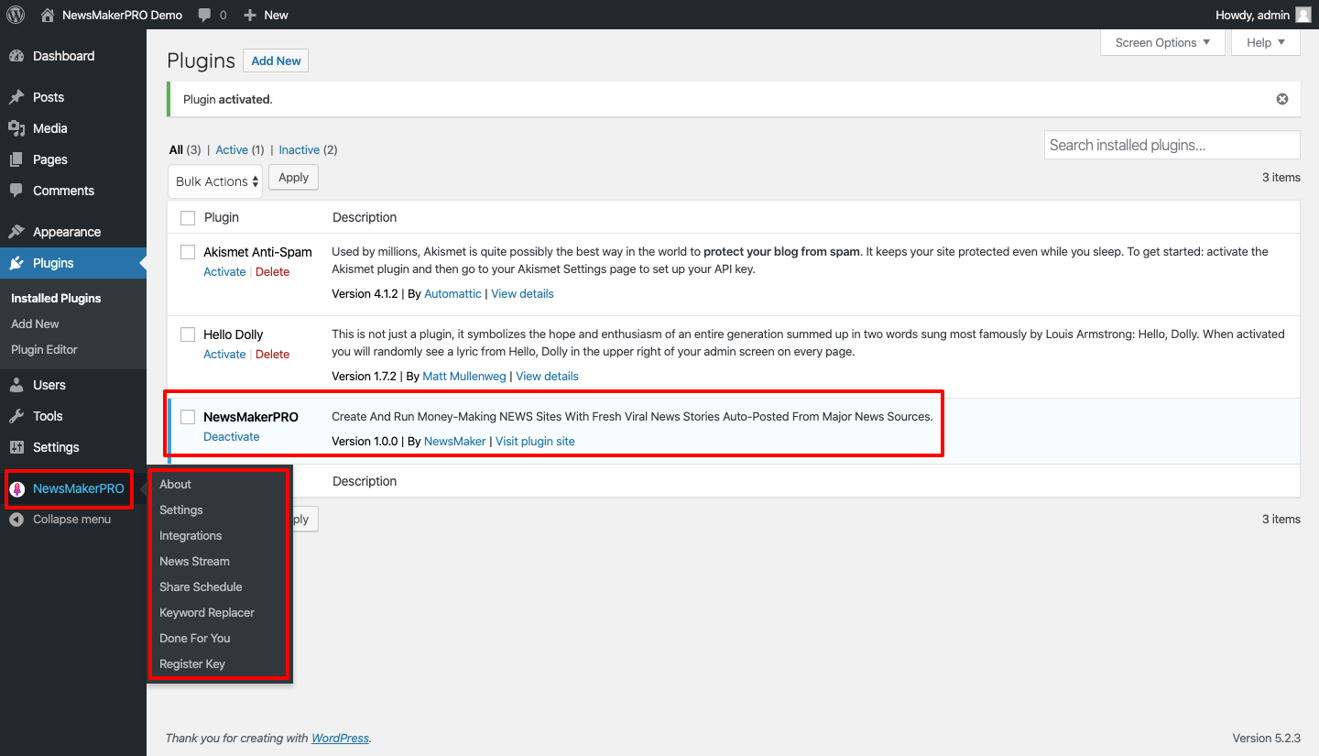
Task: Open Visit plugin site link
Action: pos(535,442)
